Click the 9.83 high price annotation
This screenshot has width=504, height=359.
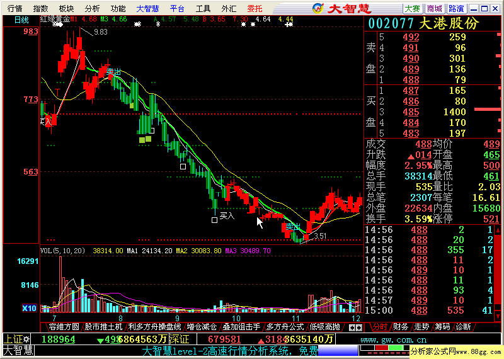[x=101, y=32]
